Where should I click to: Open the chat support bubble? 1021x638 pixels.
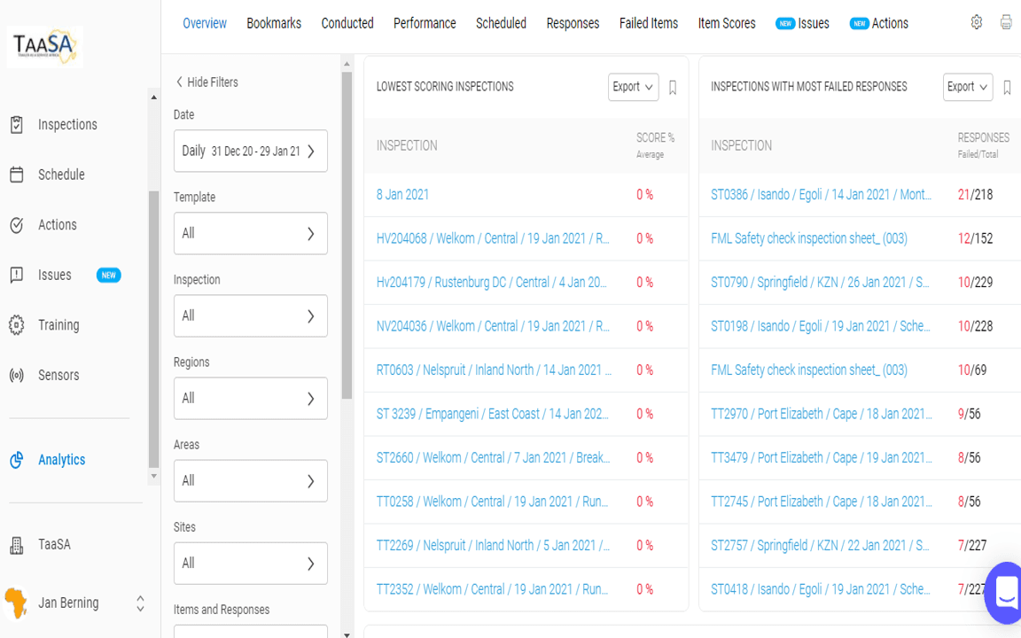[x=1005, y=592]
